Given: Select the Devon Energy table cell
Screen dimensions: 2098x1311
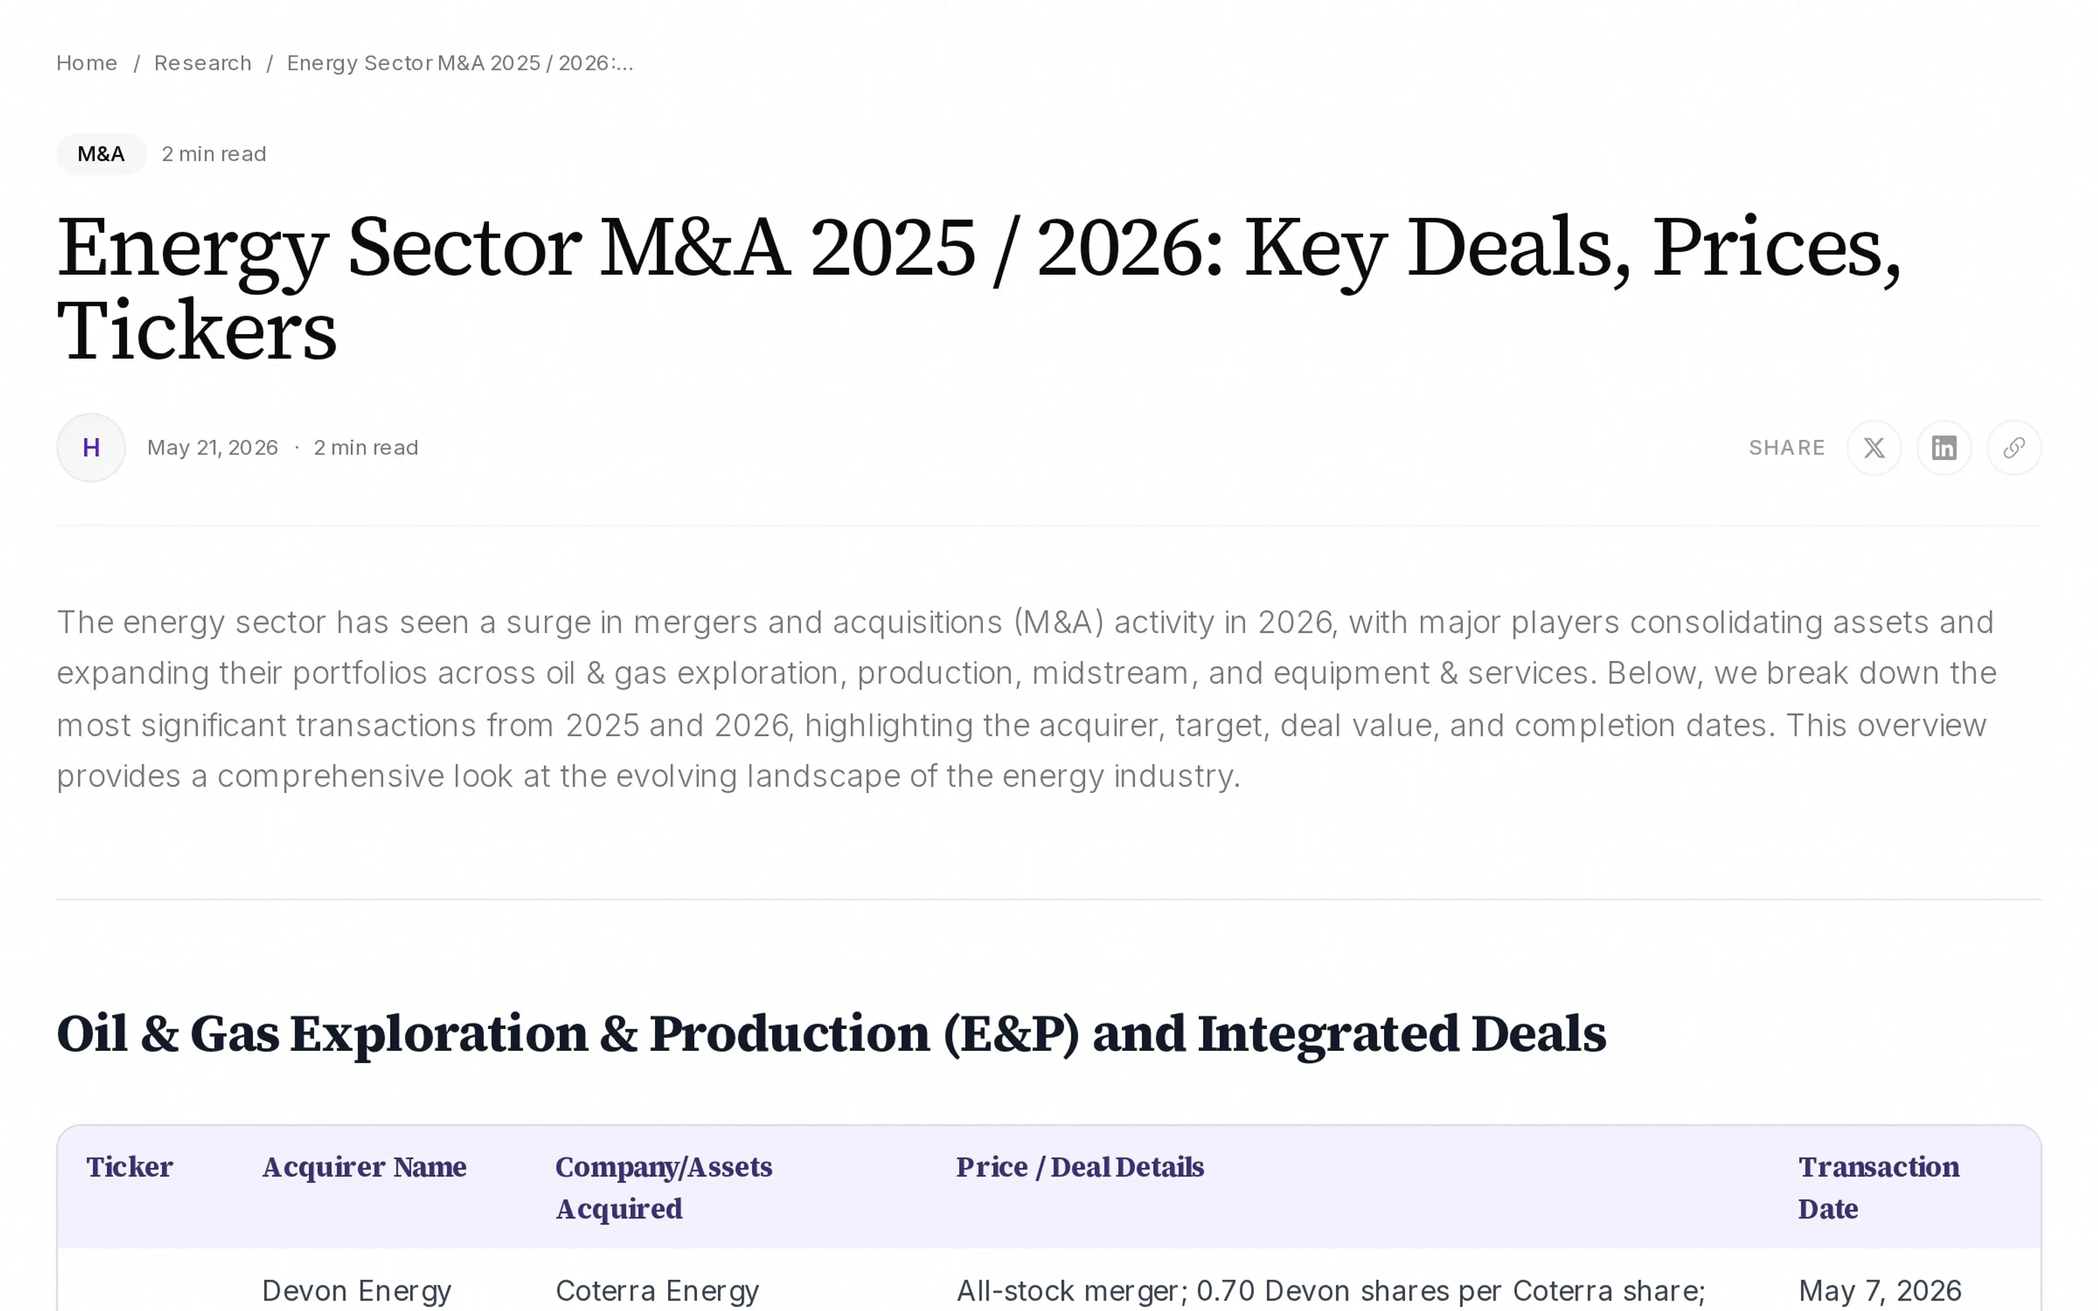Looking at the screenshot, I should pos(357,1291).
